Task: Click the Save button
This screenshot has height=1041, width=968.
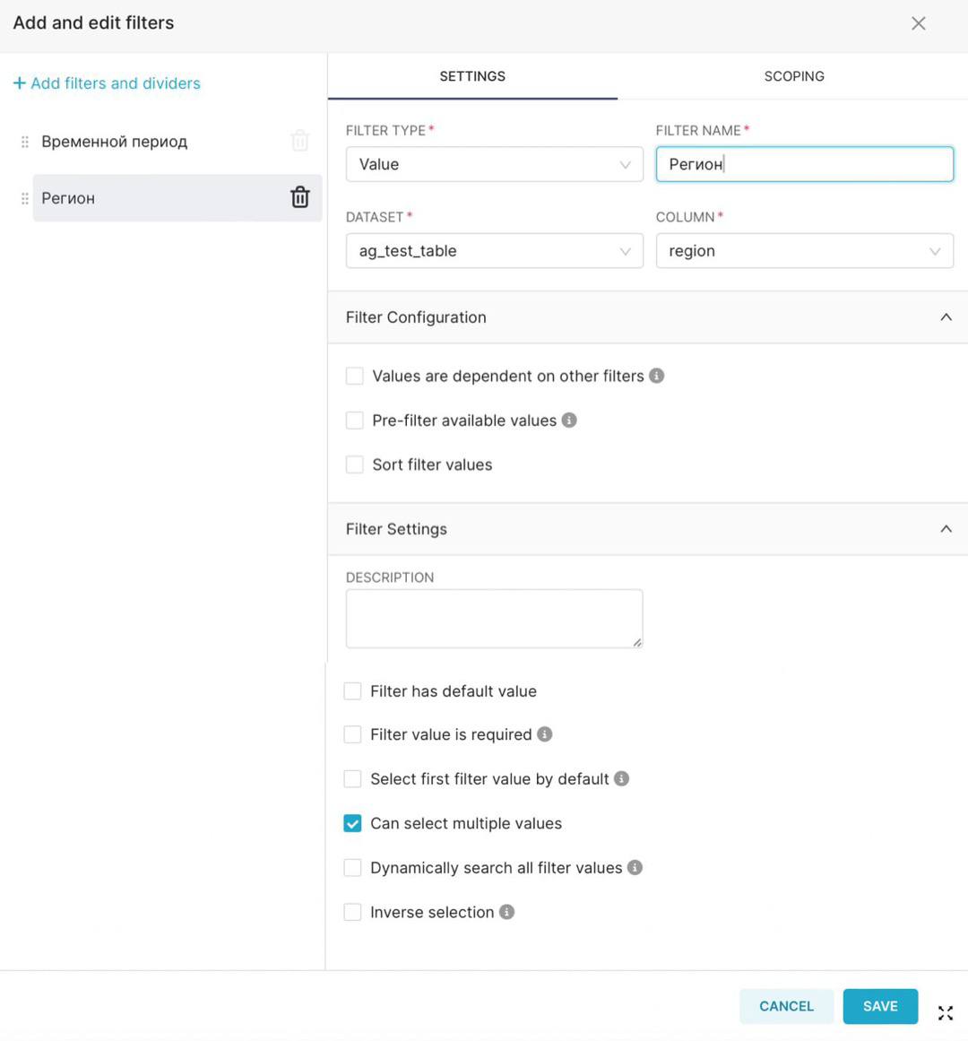Action: coord(880,1006)
